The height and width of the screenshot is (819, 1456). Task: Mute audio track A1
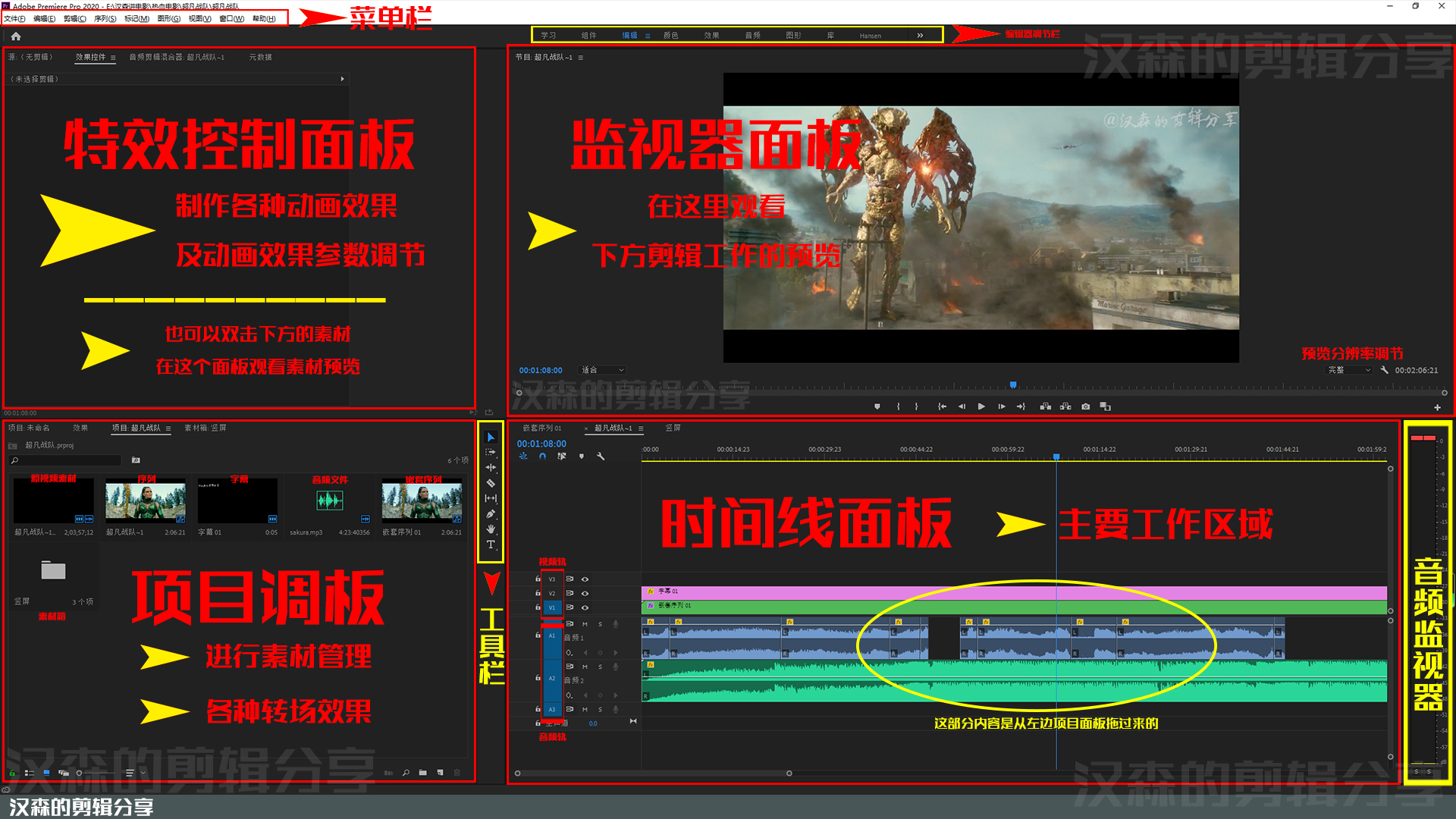(585, 624)
